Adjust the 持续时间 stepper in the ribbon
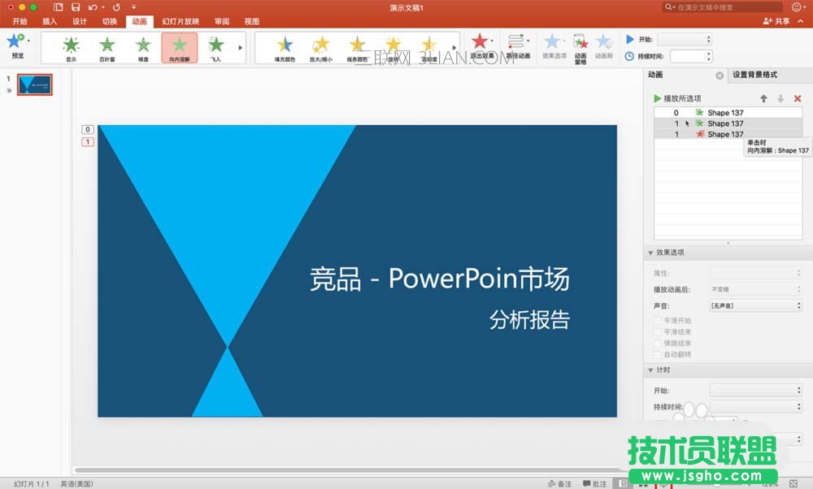The height and width of the screenshot is (489, 813). [709, 56]
